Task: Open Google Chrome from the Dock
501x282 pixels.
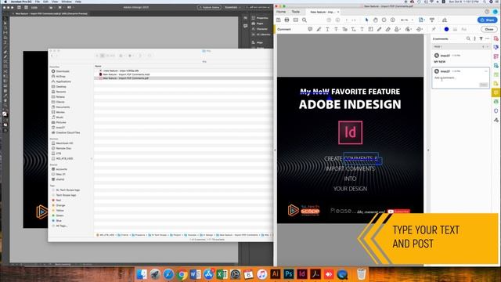Action: coord(182,274)
